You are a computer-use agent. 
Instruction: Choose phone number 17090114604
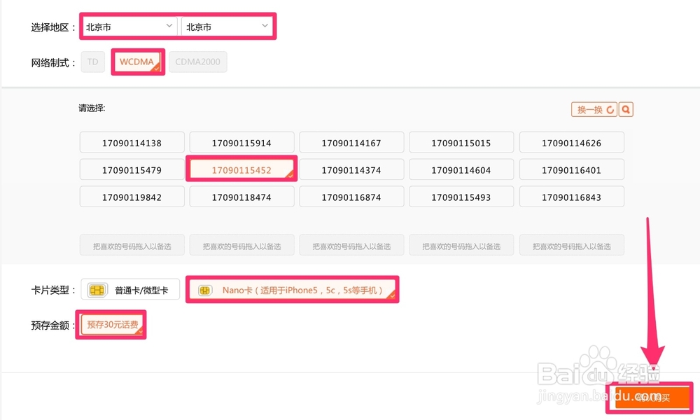click(x=461, y=169)
